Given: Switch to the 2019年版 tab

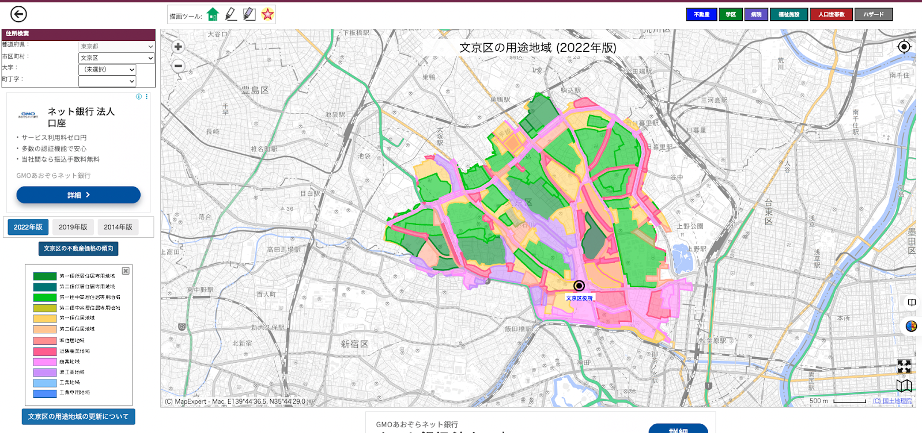Looking at the screenshot, I should pos(73,227).
